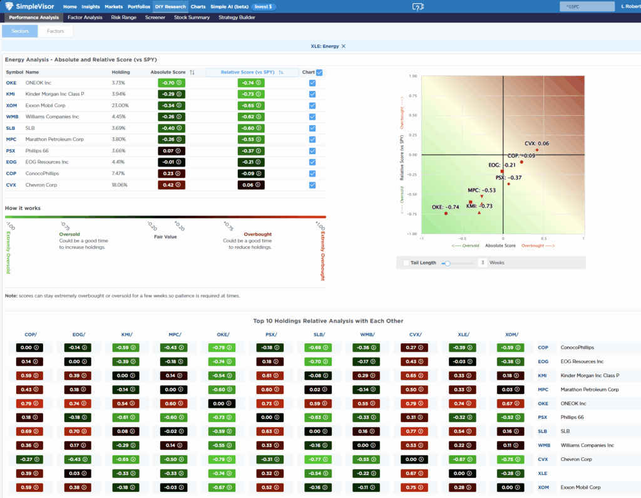The height and width of the screenshot is (498, 641).
Task: Adjust the Tail Length slider handle
Action: click(x=447, y=263)
